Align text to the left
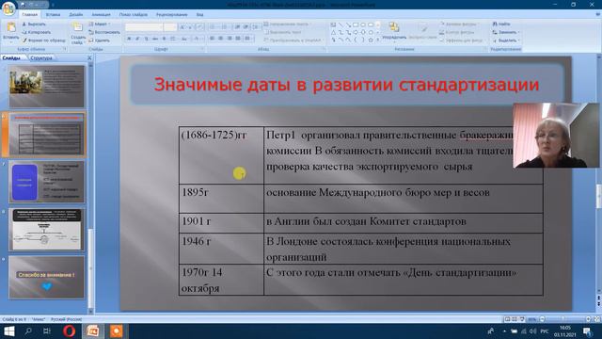This screenshot has height=339, width=602. 213,39
